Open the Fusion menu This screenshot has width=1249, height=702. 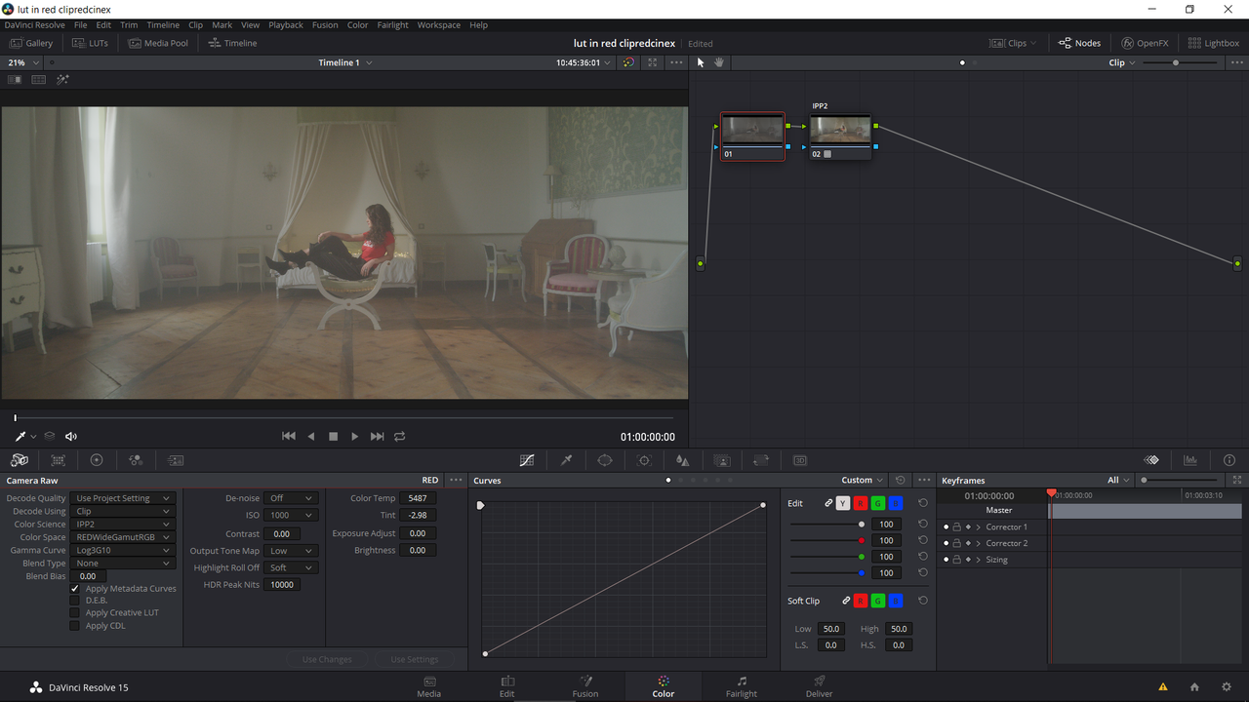click(325, 25)
